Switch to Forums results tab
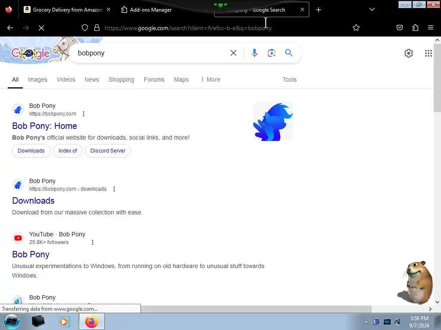The image size is (441, 330). click(154, 79)
